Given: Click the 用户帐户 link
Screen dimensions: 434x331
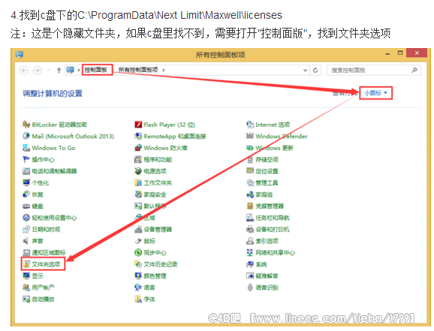Looking at the screenshot, I should [43, 287].
